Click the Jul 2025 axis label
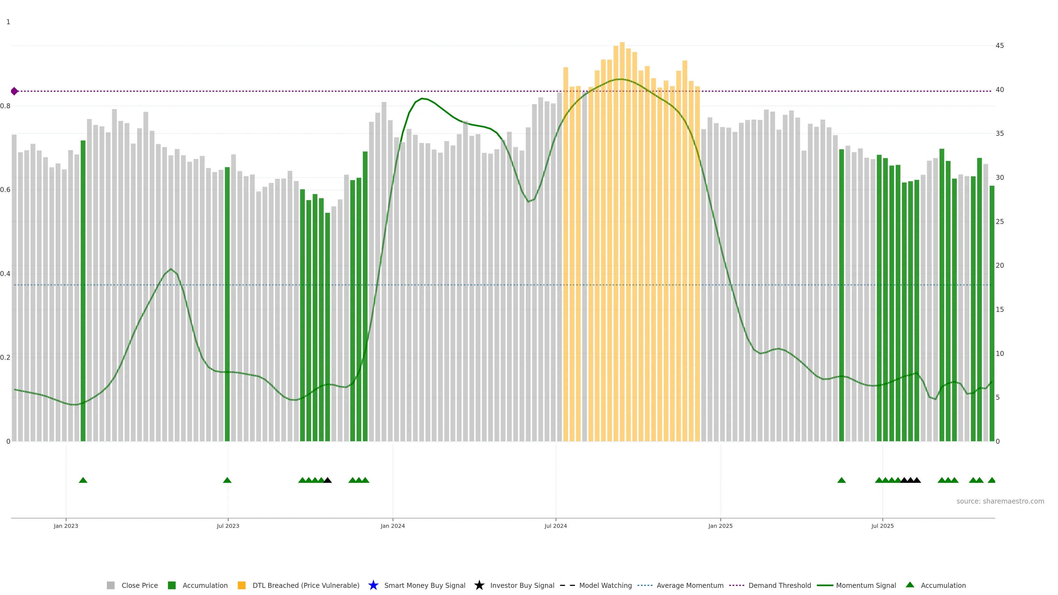1058x595 pixels. coord(882,526)
